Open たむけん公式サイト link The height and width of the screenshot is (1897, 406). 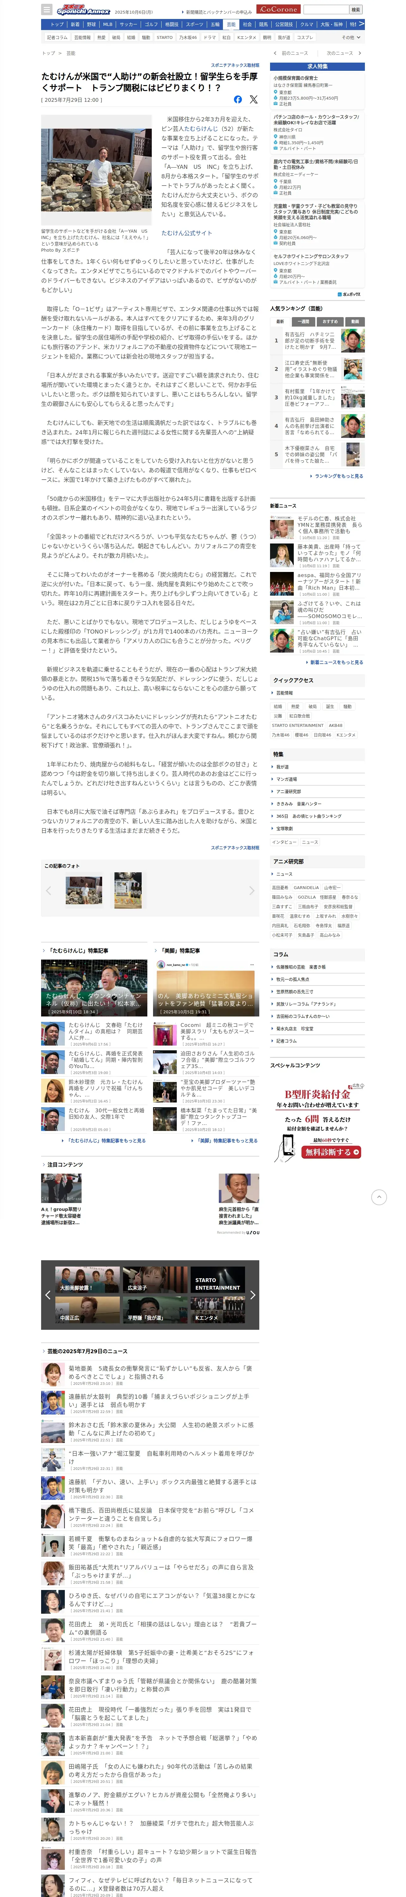pyautogui.click(x=187, y=233)
